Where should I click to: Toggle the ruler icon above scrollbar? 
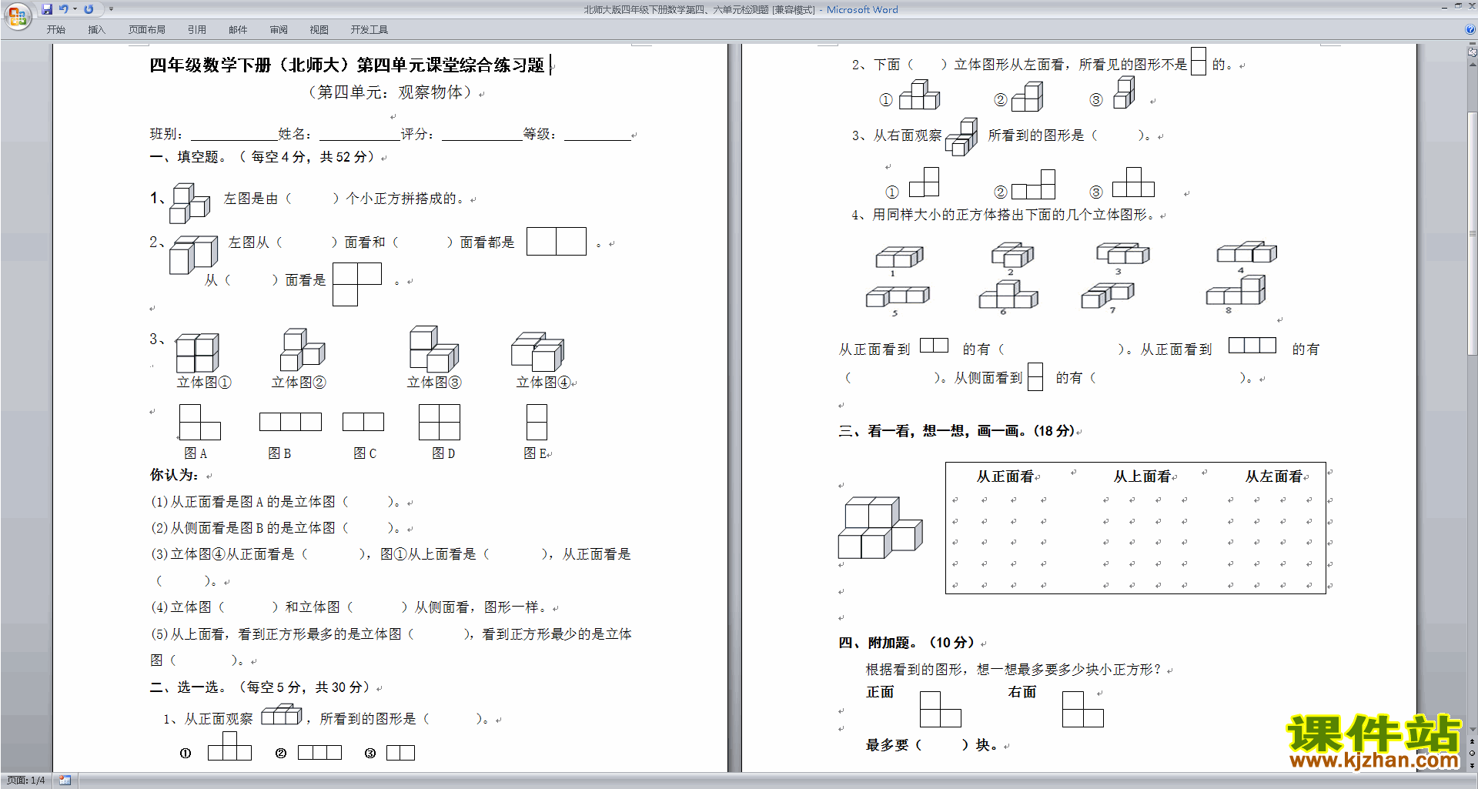(1472, 52)
